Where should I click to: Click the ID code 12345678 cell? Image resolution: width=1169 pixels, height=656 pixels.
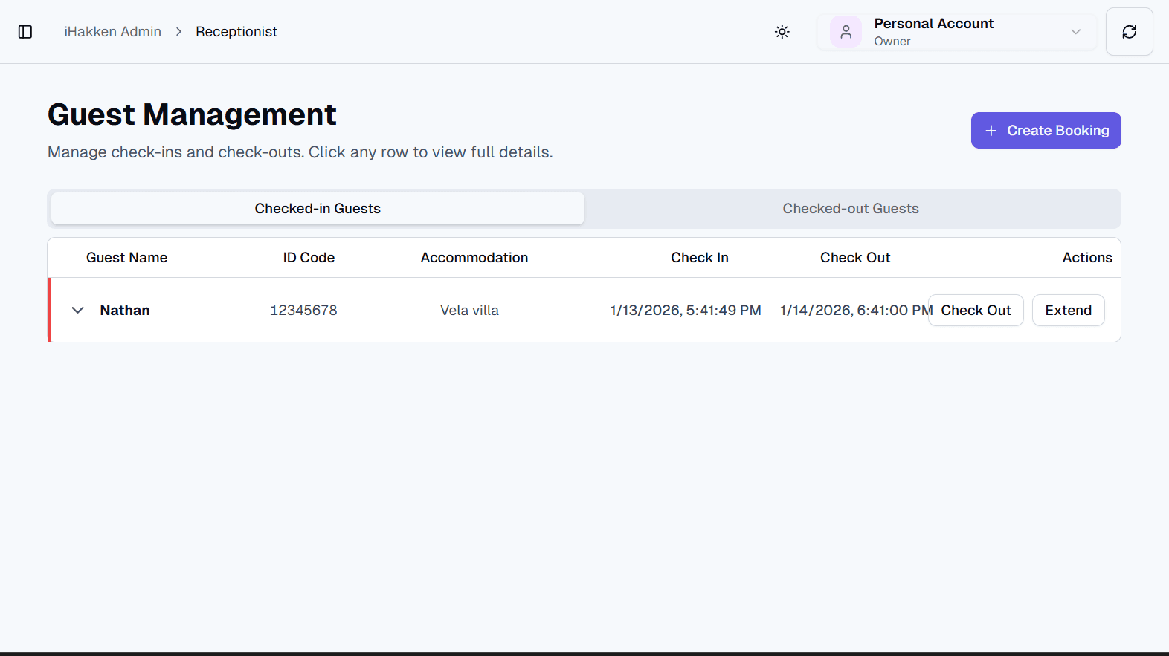click(303, 311)
